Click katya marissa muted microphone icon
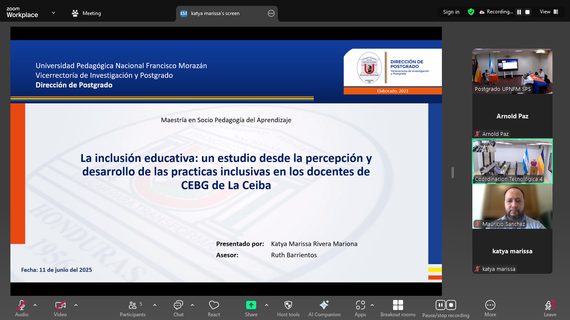 click(x=477, y=269)
